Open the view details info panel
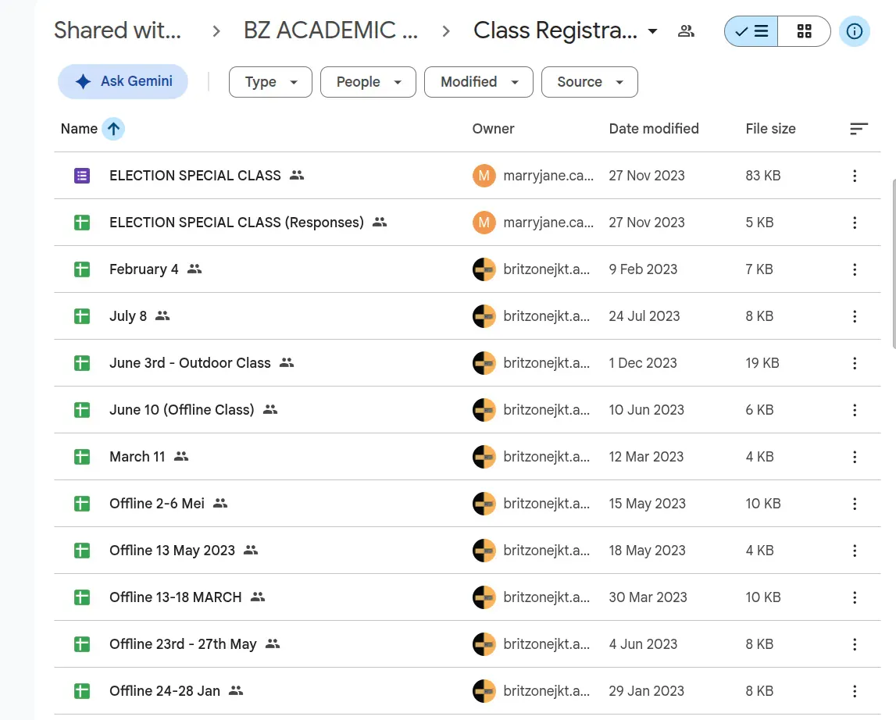This screenshot has width=896, height=720. [855, 31]
